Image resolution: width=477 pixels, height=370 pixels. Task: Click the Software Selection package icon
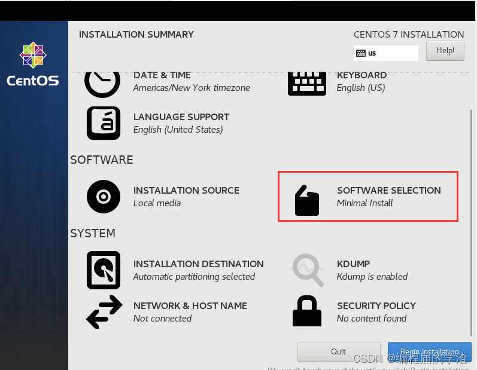307,200
